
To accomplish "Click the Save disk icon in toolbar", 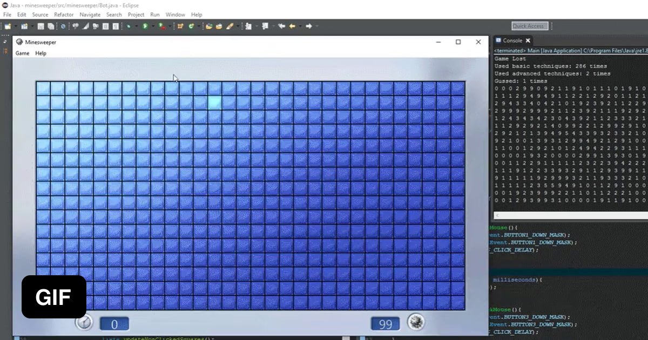I will [x=41, y=26].
